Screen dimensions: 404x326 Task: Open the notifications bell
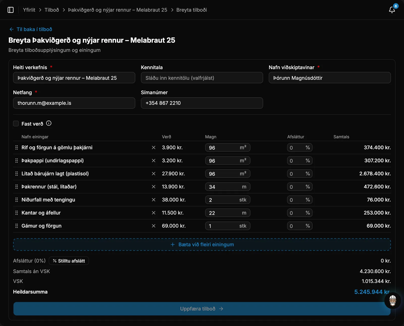tap(392, 10)
